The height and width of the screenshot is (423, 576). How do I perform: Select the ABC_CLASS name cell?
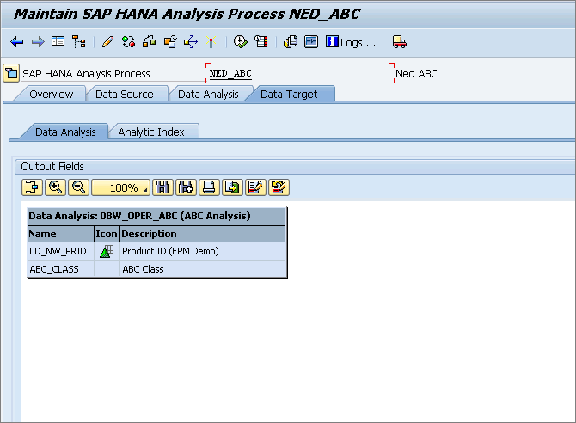(61, 269)
